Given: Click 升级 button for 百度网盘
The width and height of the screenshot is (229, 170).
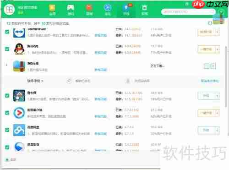Looking at the screenshot, I should [x=206, y=130].
